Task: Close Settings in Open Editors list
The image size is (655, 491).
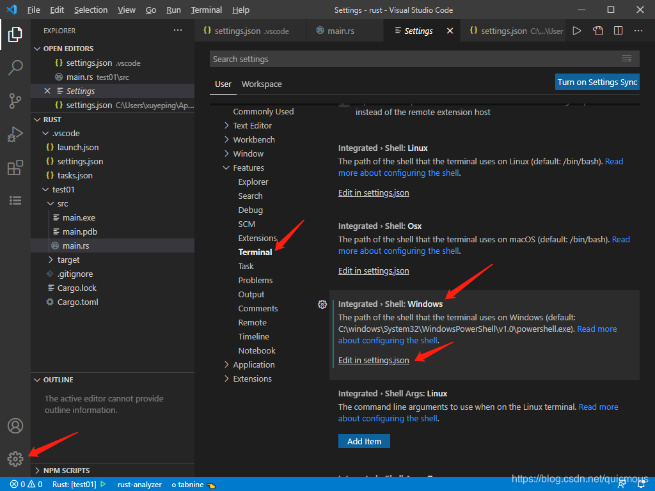Action: tap(47, 91)
